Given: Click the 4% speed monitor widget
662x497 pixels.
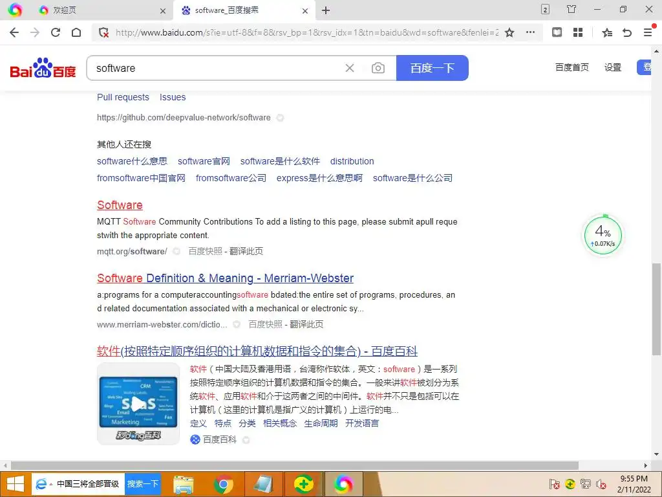Looking at the screenshot, I should 603,236.
